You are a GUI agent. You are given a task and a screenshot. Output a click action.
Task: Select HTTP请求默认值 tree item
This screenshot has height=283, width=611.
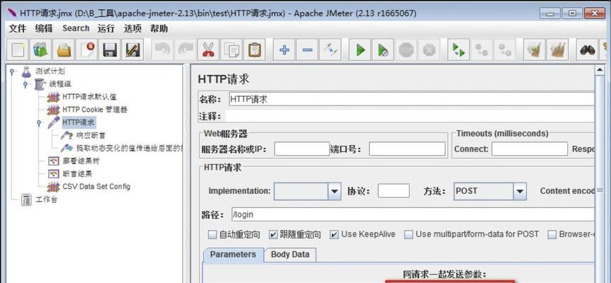tap(89, 97)
